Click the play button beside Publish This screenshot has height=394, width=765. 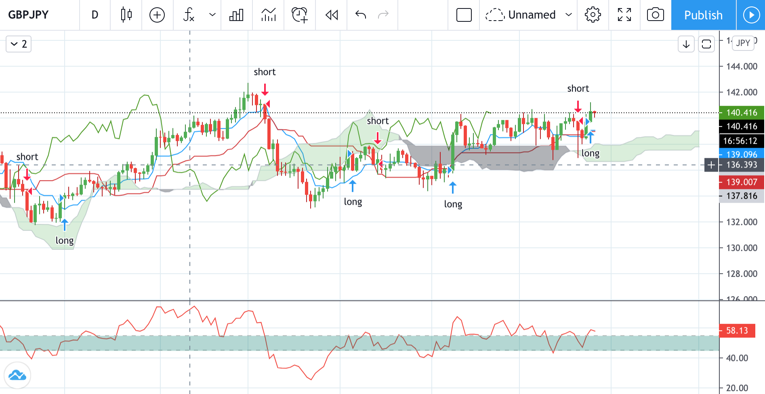pyautogui.click(x=751, y=15)
